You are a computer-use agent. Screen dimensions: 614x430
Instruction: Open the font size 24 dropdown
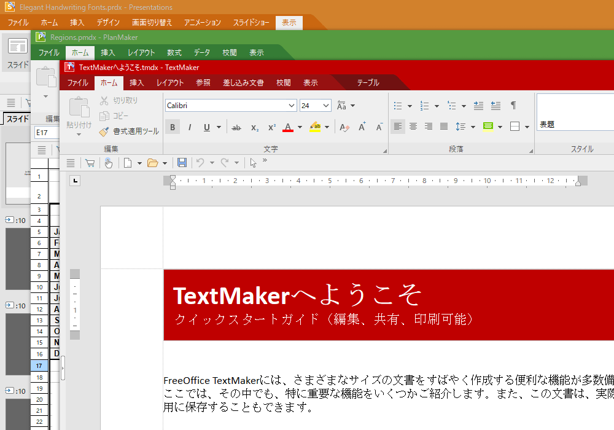pyautogui.click(x=325, y=106)
